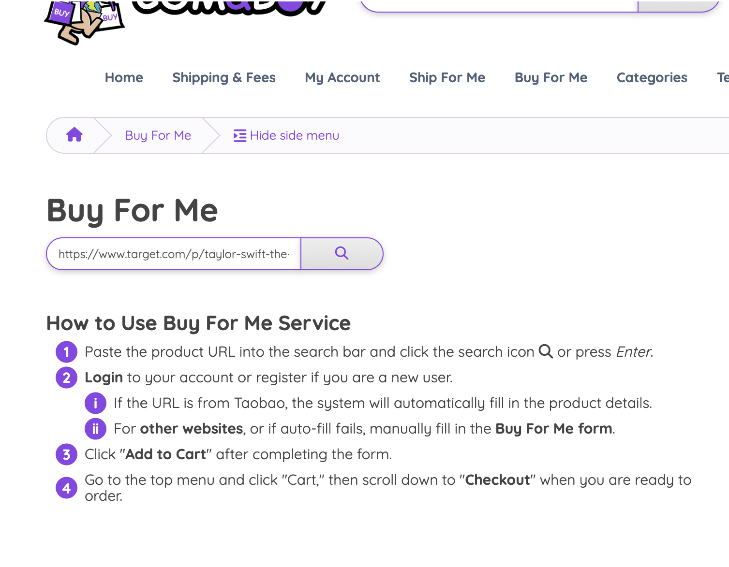Viewport: 729px width, 567px height.
Task: Click the Buy For Me breadcrumb link
Action: click(158, 135)
